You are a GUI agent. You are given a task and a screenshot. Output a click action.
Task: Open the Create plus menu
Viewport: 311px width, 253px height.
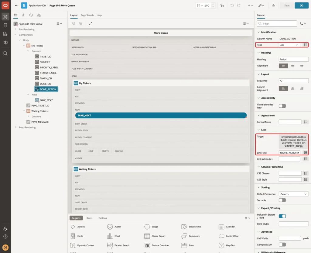[250, 5]
